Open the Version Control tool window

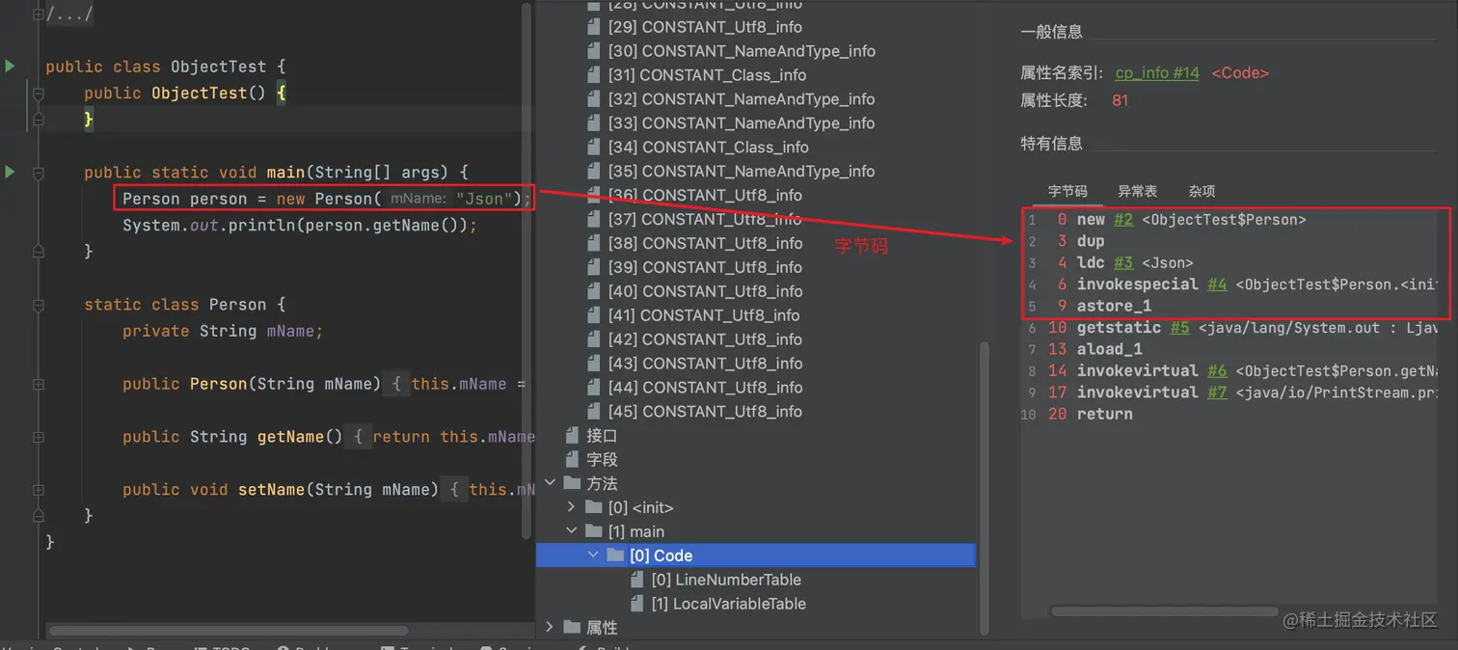pyautogui.click(x=53, y=647)
